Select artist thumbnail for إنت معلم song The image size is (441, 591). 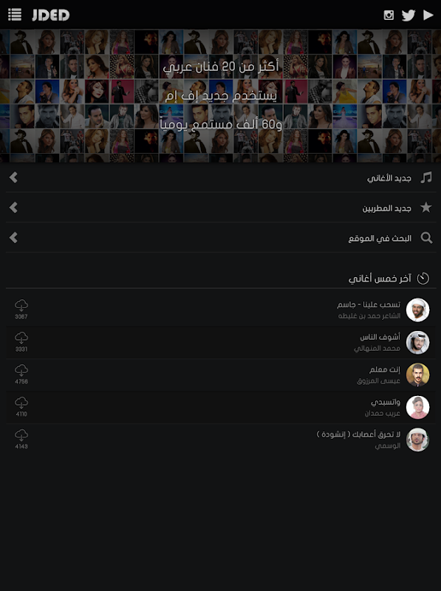417,375
